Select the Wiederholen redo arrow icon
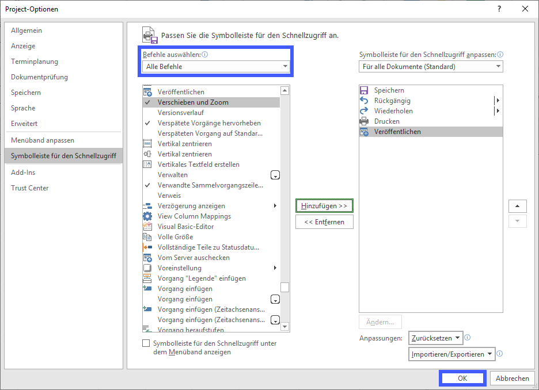Screen dimensions: 539x390 [363, 111]
